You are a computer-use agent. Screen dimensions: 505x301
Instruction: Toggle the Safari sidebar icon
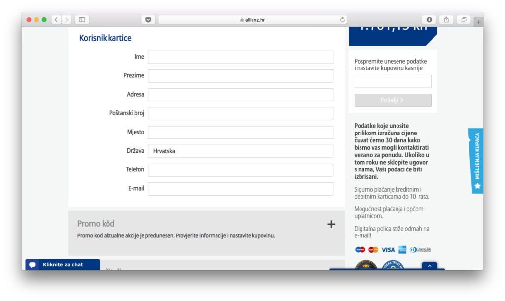click(x=82, y=20)
